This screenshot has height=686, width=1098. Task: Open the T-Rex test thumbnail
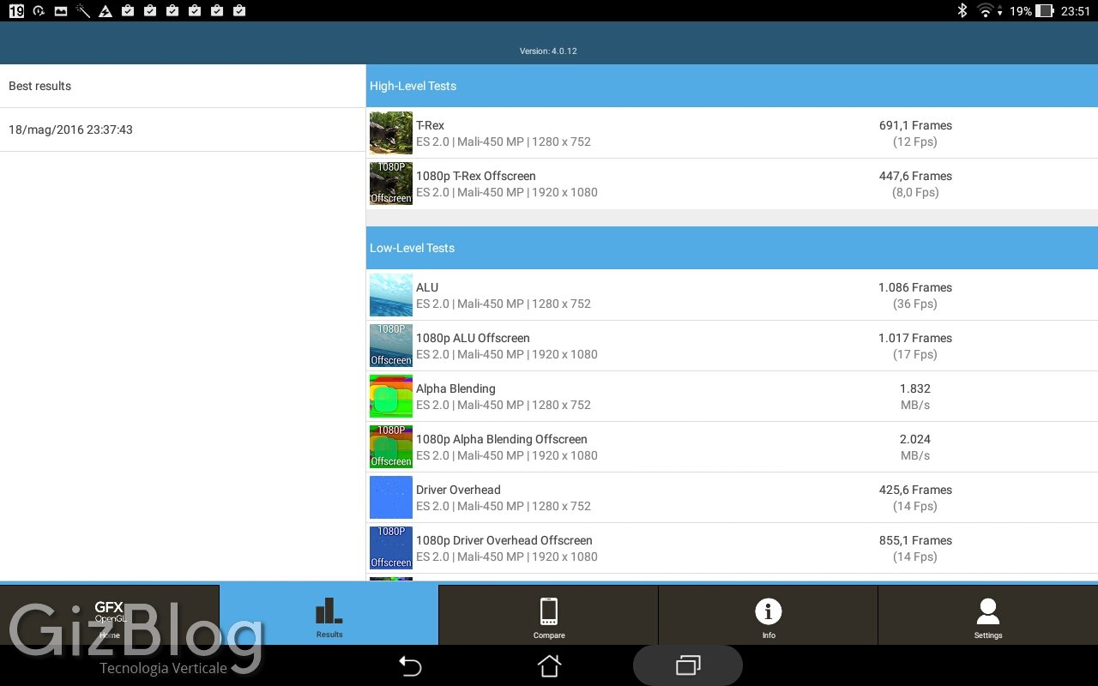tap(391, 133)
